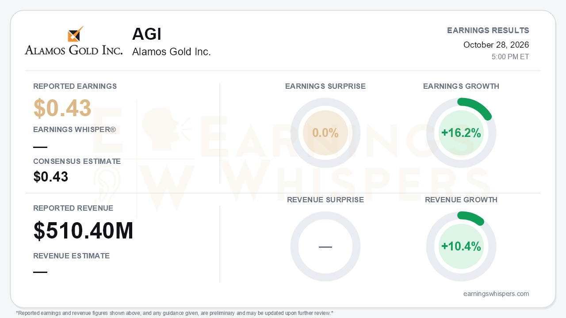Click the Earnings Whisper label
The height and width of the screenshot is (318, 566).
(x=74, y=129)
